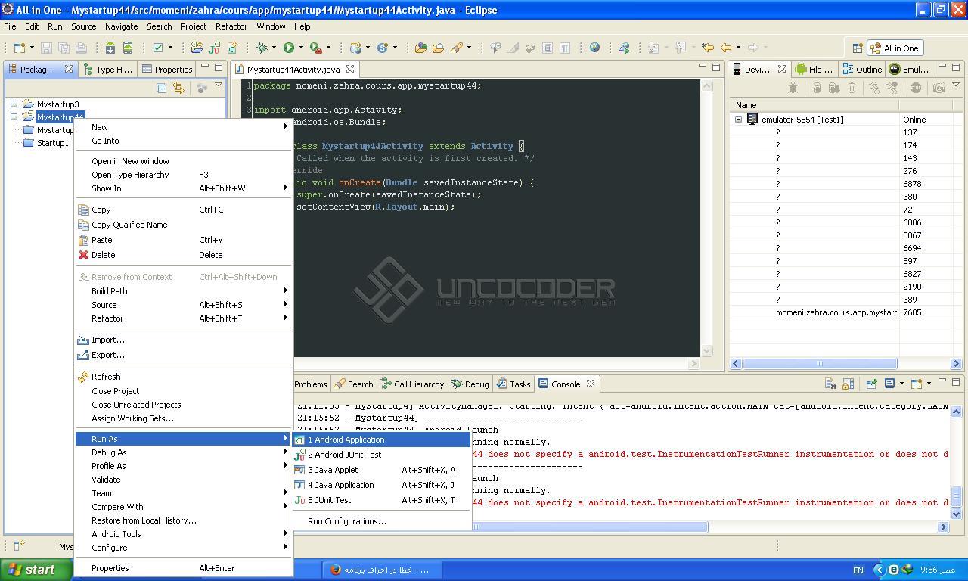Click the New toolbar icon
Image resolution: width=968 pixels, height=581 pixels.
(x=19, y=48)
